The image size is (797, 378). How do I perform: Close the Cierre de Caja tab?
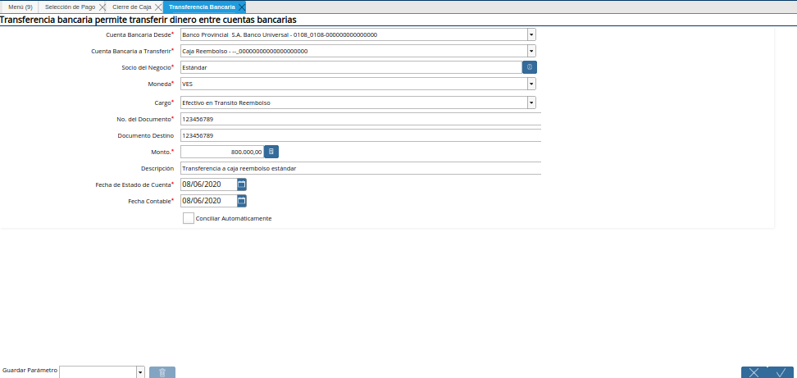coord(158,7)
